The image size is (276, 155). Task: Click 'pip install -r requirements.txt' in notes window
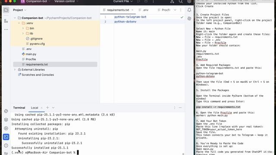click(218, 107)
